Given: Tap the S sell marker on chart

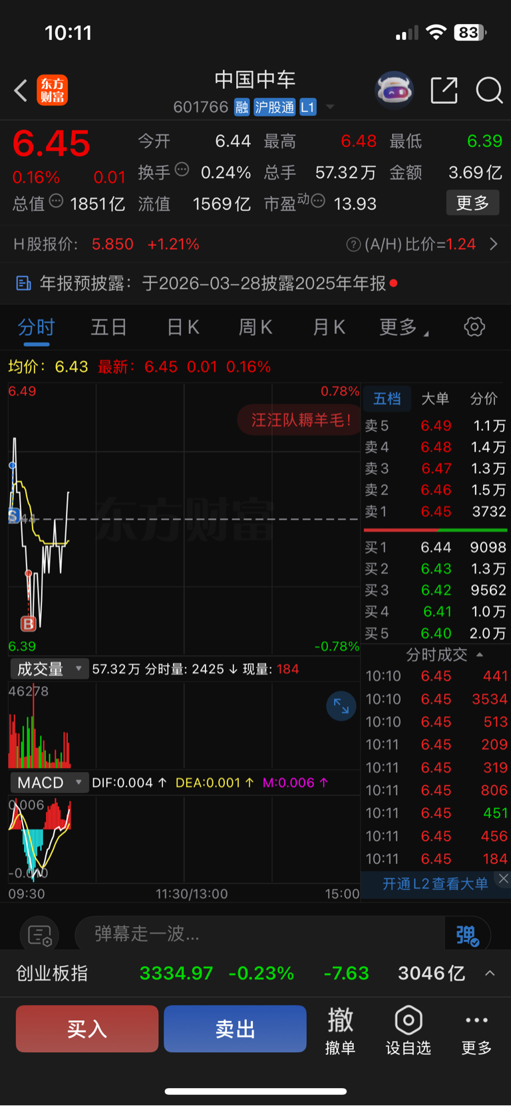Looking at the screenshot, I should pos(14,515).
